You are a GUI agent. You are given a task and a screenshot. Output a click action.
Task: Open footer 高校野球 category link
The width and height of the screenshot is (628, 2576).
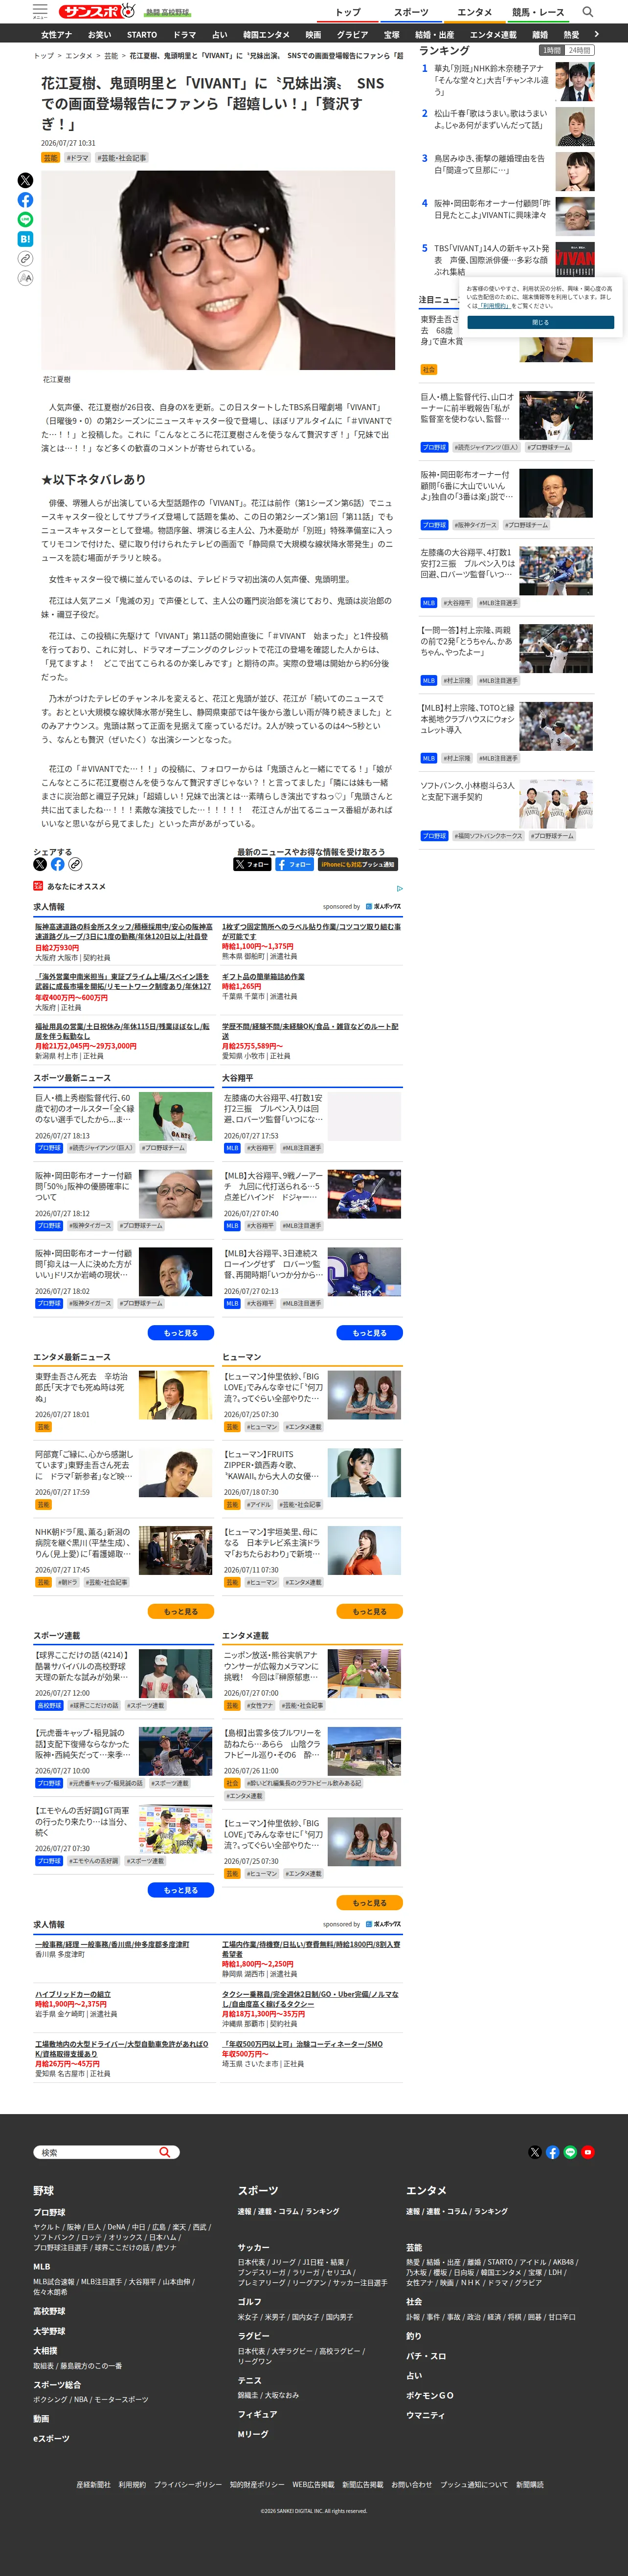click(x=49, y=2311)
